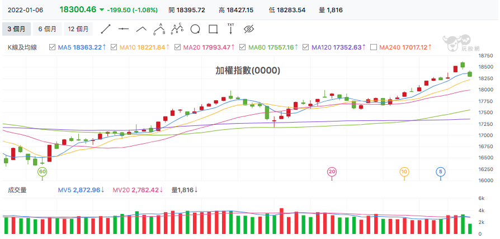The width and height of the screenshot is (500, 239).
Task: Select the TXT text annotation tool
Action: (230, 28)
